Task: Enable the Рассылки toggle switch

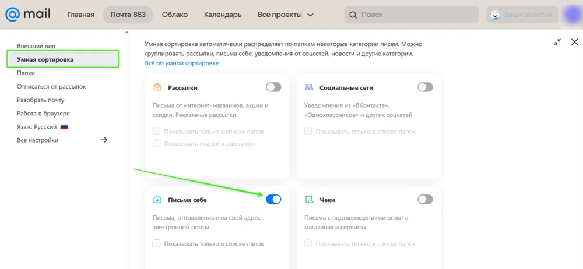Action: pos(273,87)
